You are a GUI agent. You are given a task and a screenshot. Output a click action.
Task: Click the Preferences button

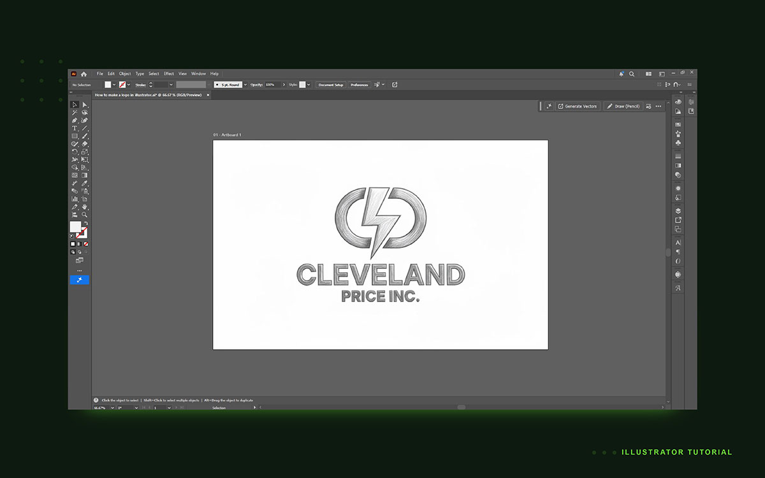click(360, 85)
